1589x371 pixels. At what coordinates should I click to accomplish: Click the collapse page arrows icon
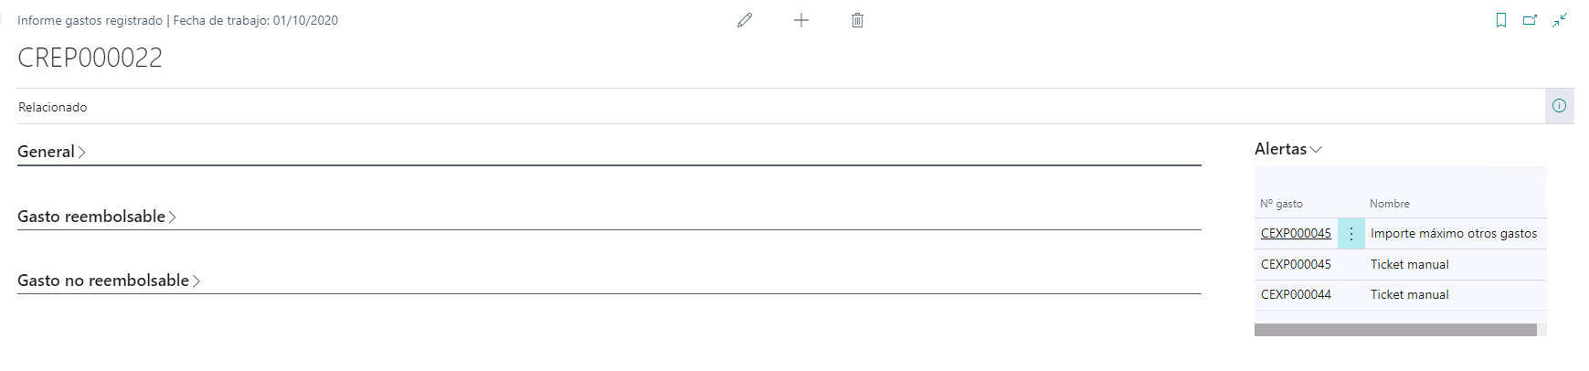tap(1560, 20)
